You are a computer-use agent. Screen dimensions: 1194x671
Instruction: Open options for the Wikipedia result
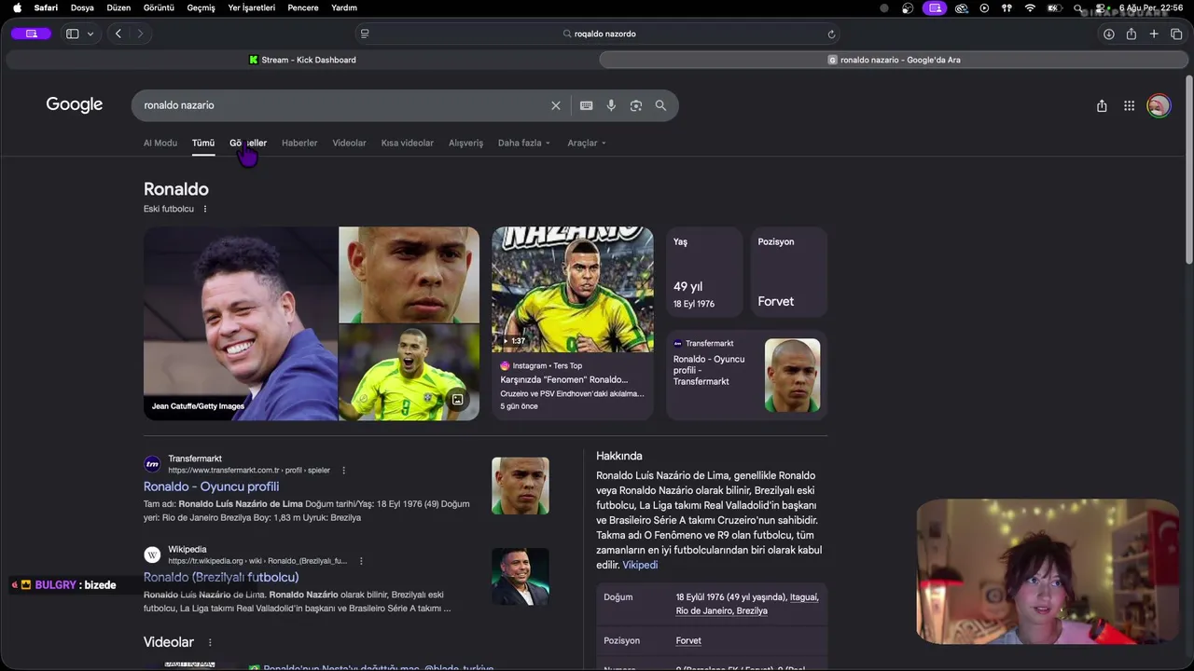(361, 561)
